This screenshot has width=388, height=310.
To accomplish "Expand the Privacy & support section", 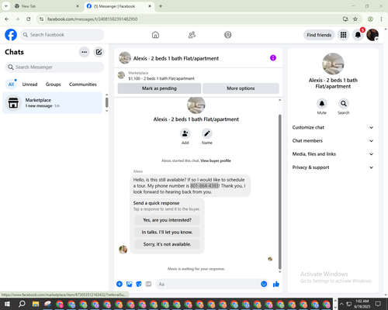I will coord(333,167).
